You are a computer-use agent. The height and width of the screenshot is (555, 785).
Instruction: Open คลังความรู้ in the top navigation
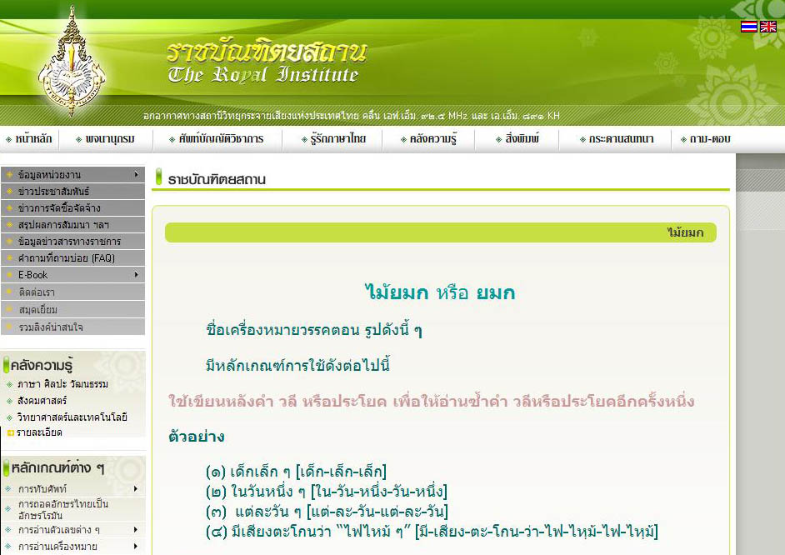[433, 138]
